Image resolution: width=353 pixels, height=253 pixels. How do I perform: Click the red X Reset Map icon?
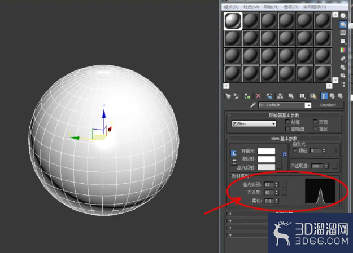[x=258, y=96]
